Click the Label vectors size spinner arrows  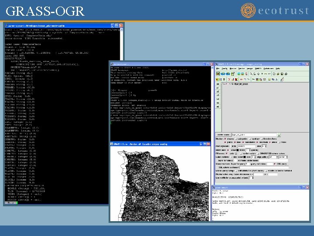[x=255, y=157]
